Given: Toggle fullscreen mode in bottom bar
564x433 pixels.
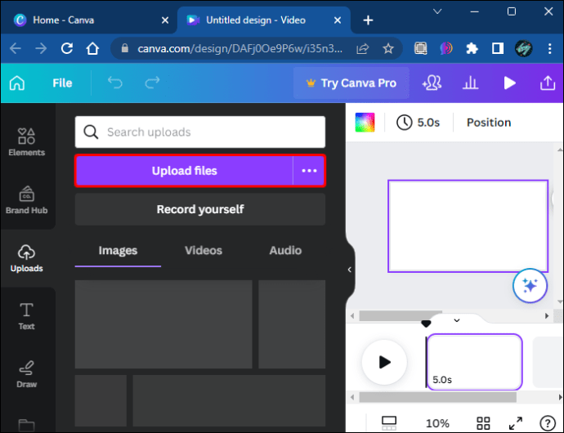Looking at the screenshot, I should (x=516, y=422).
